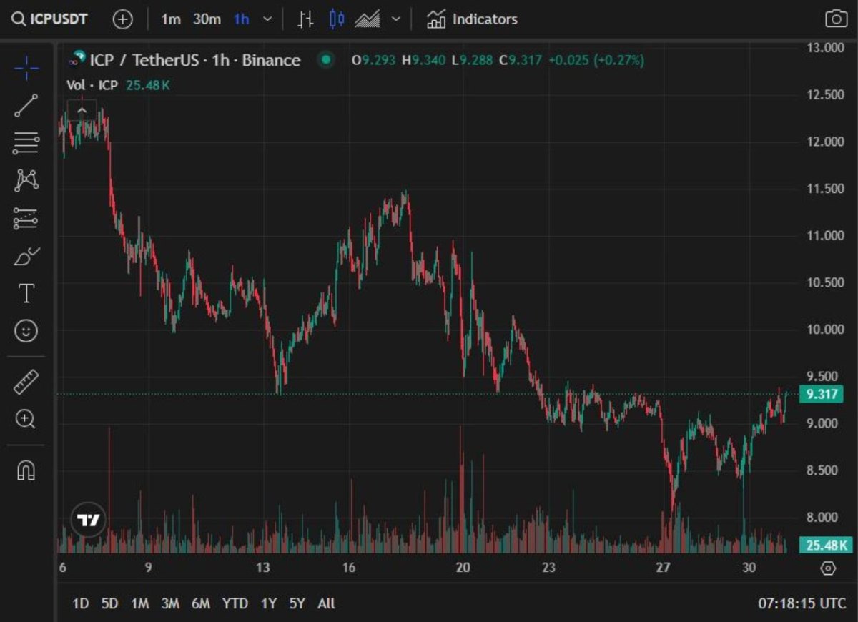
Task: Expand the chart style dropdown arrow
Action: tap(397, 19)
